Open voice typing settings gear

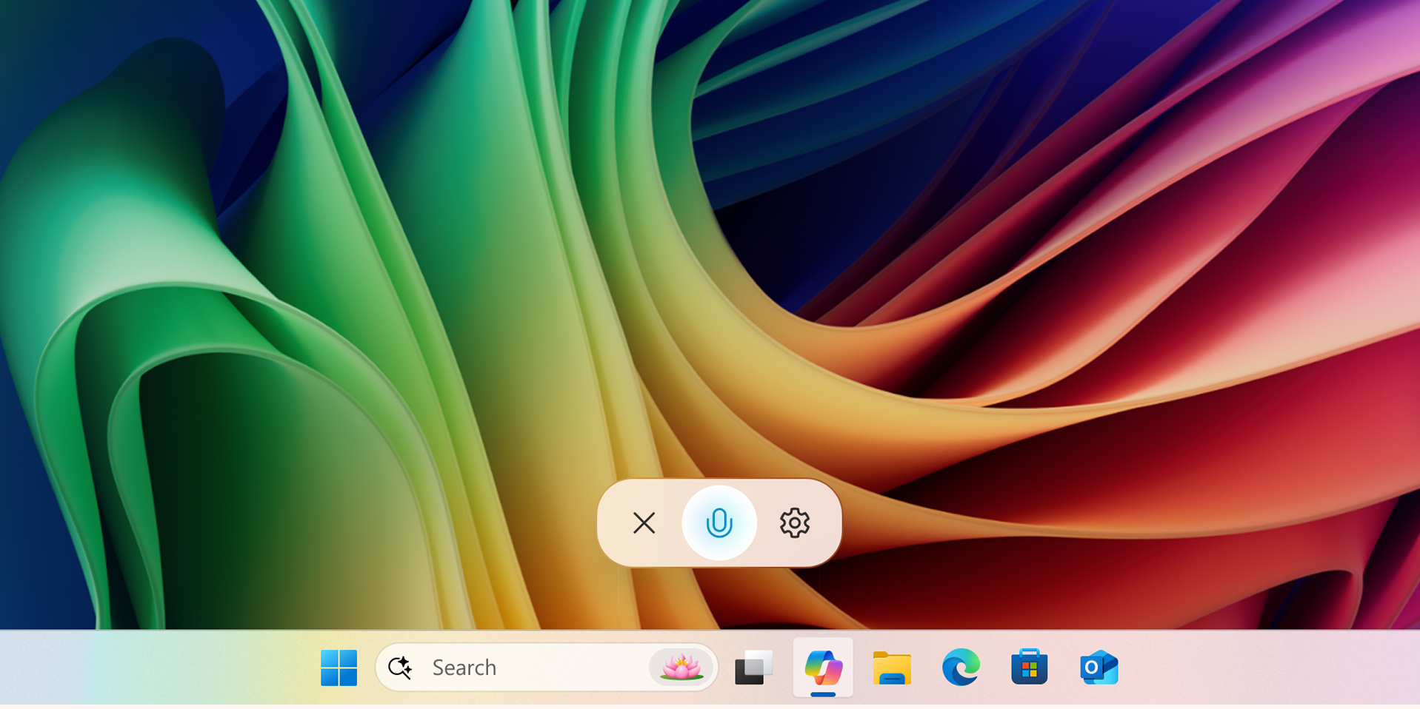[x=795, y=523]
